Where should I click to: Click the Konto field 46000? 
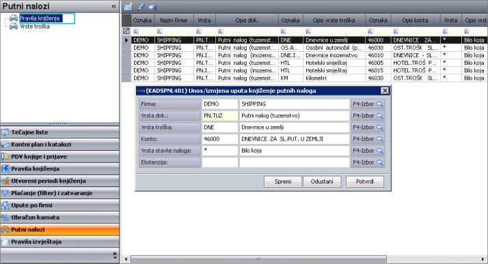click(x=219, y=139)
